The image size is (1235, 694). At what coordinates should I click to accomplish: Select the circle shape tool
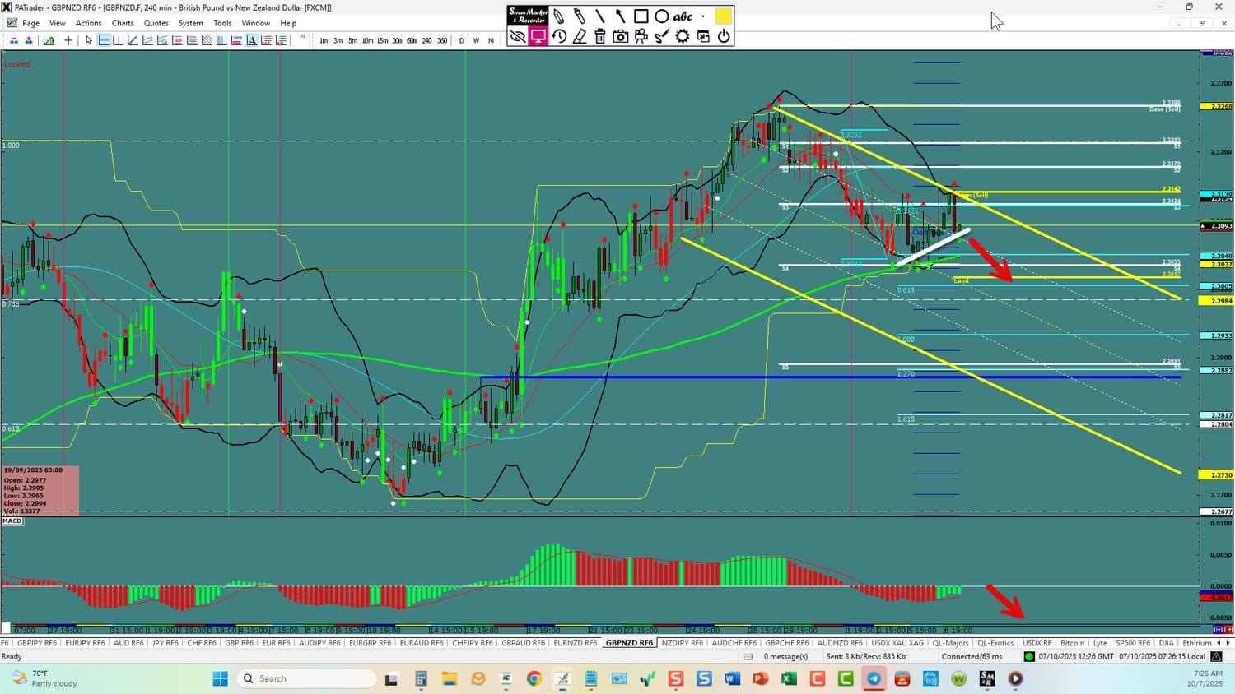(x=662, y=16)
